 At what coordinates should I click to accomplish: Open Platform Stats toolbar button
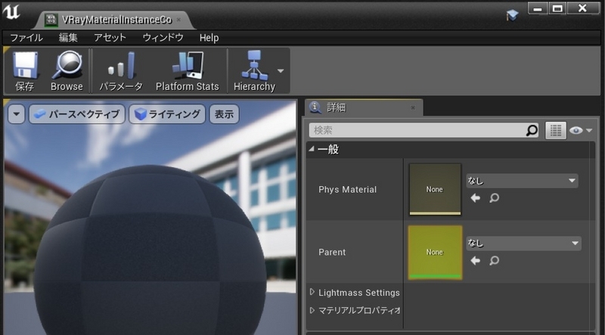tap(188, 70)
